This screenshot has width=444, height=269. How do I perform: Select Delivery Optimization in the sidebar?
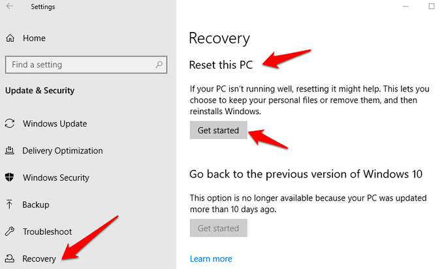63,151
